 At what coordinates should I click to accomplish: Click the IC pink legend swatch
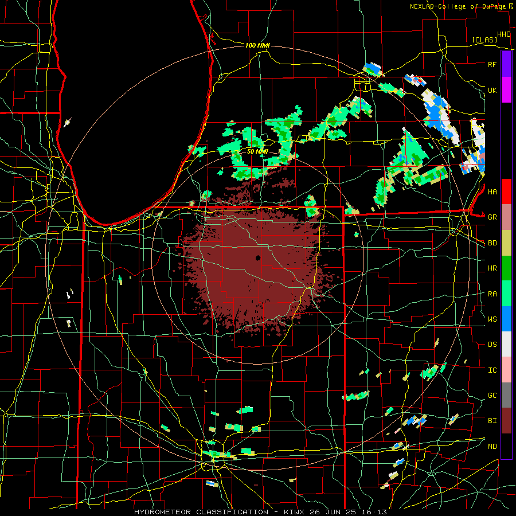pyautogui.click(x=506, y=370)
